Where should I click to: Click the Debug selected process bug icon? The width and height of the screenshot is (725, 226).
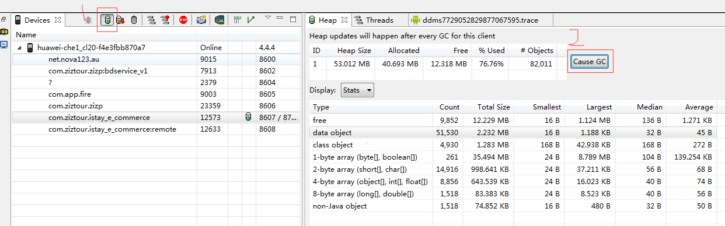point(89,20)
